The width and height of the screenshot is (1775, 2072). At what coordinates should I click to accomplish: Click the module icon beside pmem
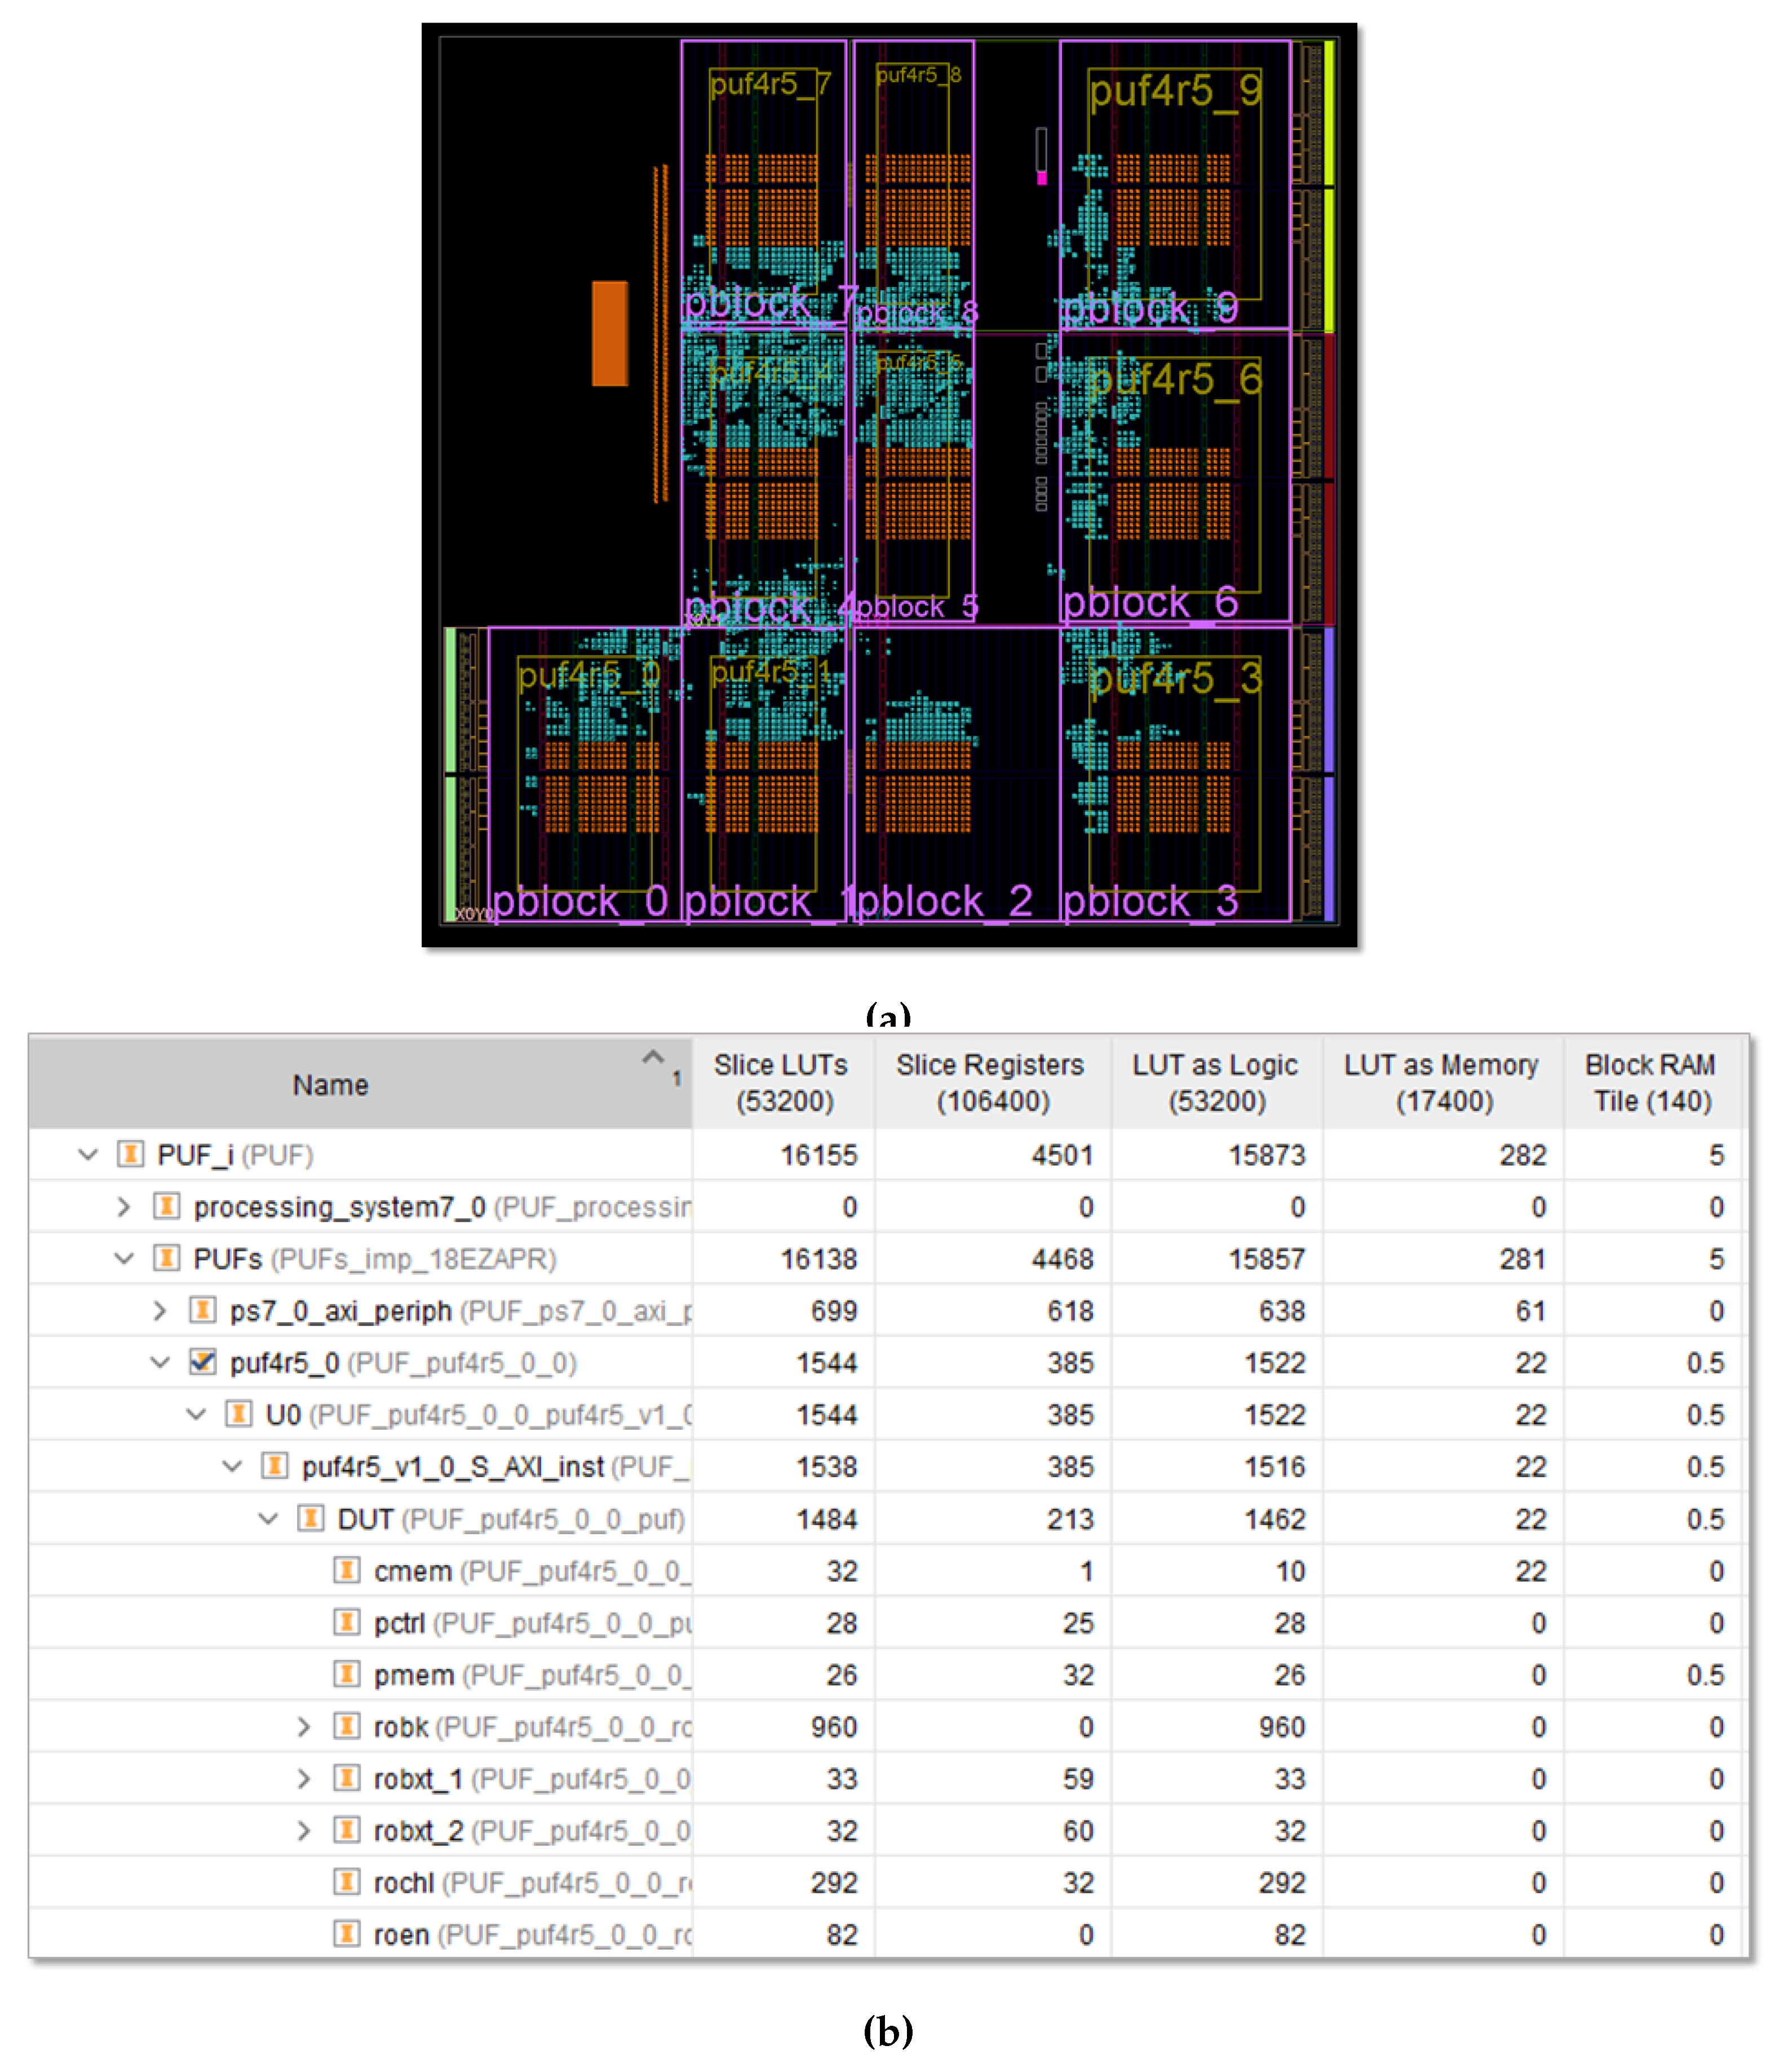(x=346, y=1674)
